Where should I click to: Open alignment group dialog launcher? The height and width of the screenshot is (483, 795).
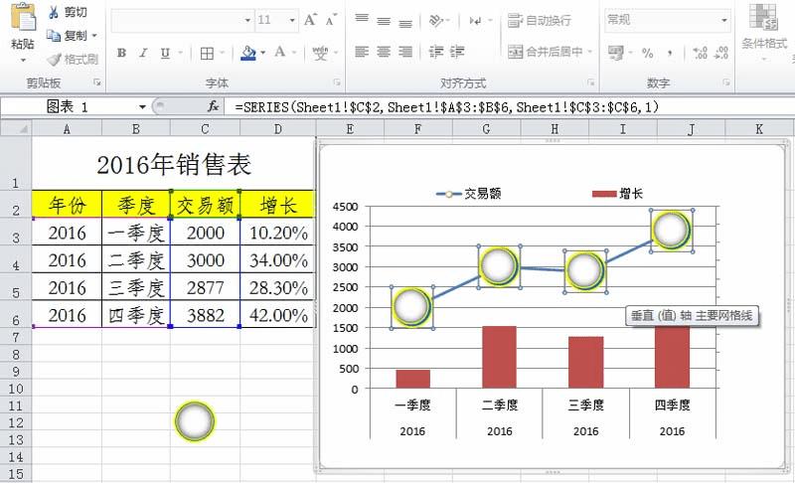[591, 82]
